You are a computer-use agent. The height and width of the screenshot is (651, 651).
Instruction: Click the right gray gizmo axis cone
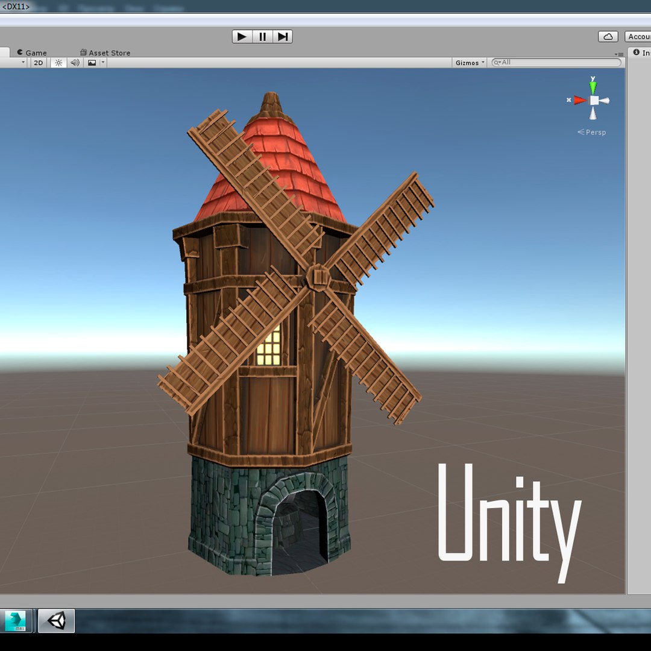tap(605, 101)
